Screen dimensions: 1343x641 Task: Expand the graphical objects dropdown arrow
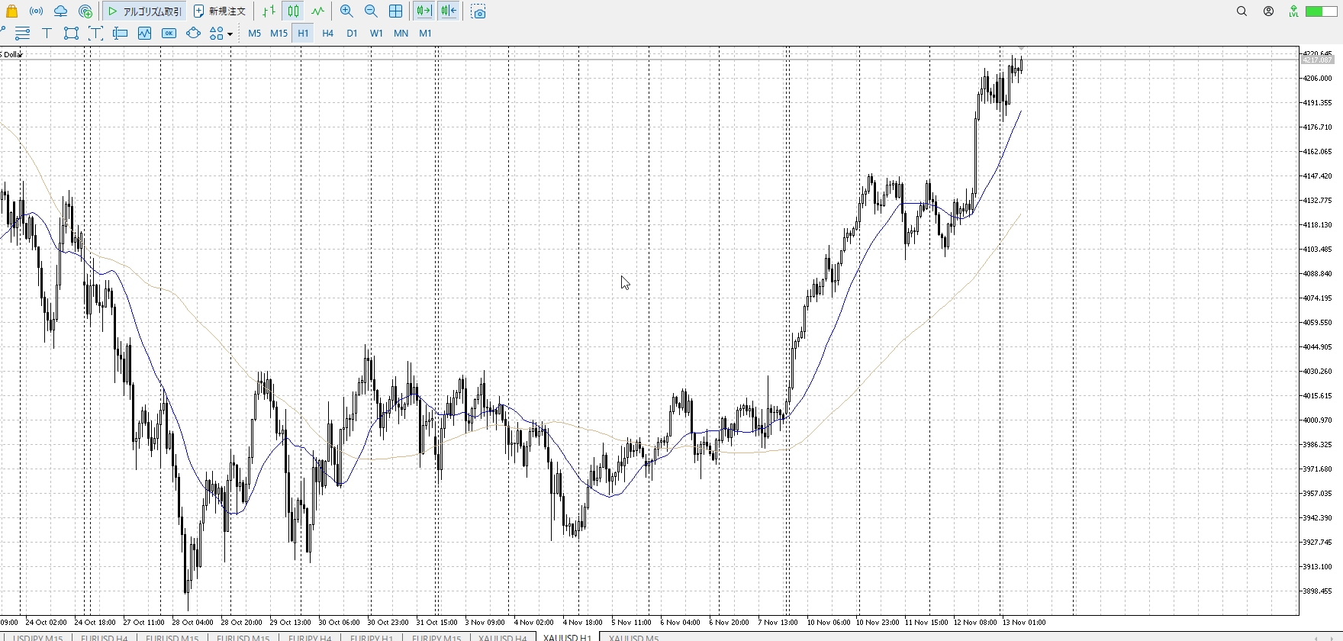tap(230, 34)
